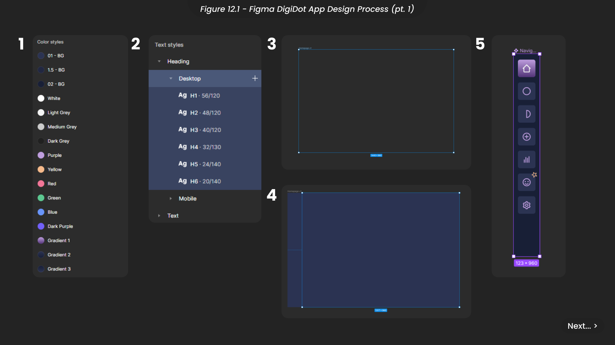Click the Light Grey color swatch
Screen dimensions: 615x345
pyautogui.click(x=41, y=112)
